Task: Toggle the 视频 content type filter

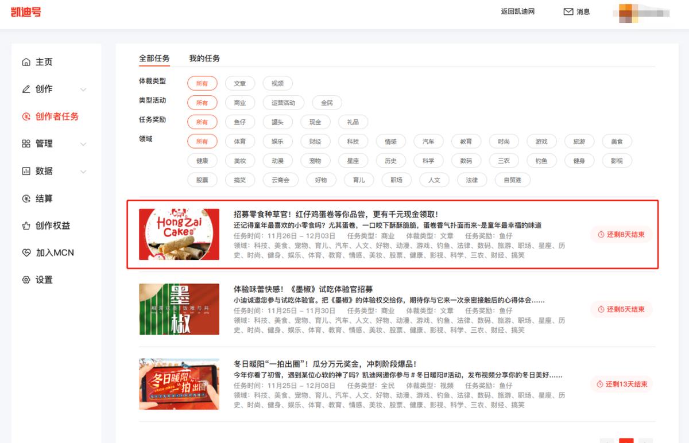Action: coord(278,83)
